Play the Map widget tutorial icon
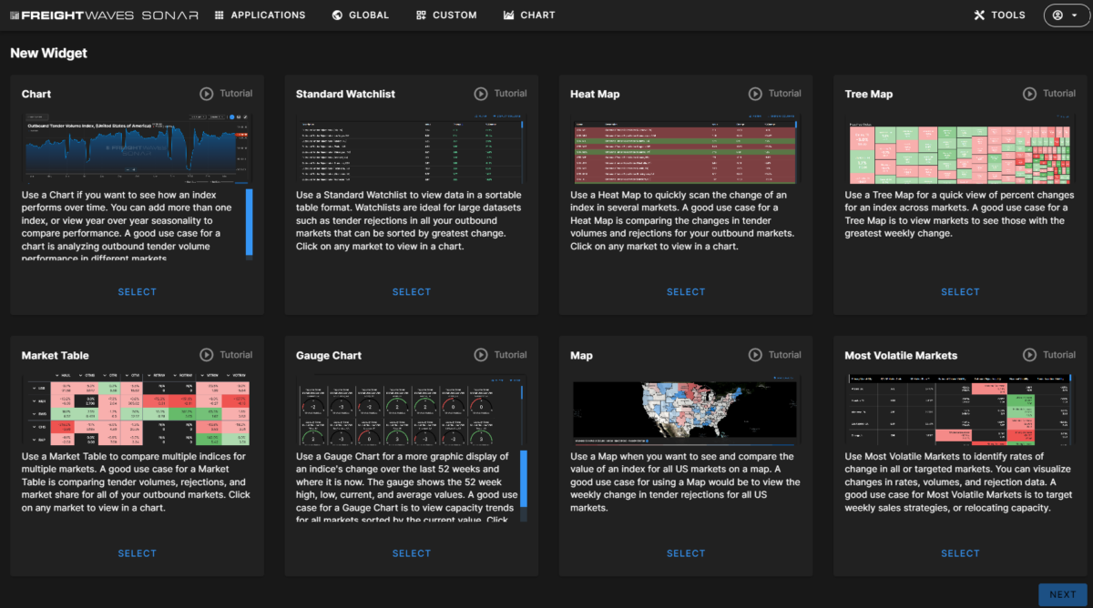The width and height of the screenshot is (1093, 608). (755, 355)
